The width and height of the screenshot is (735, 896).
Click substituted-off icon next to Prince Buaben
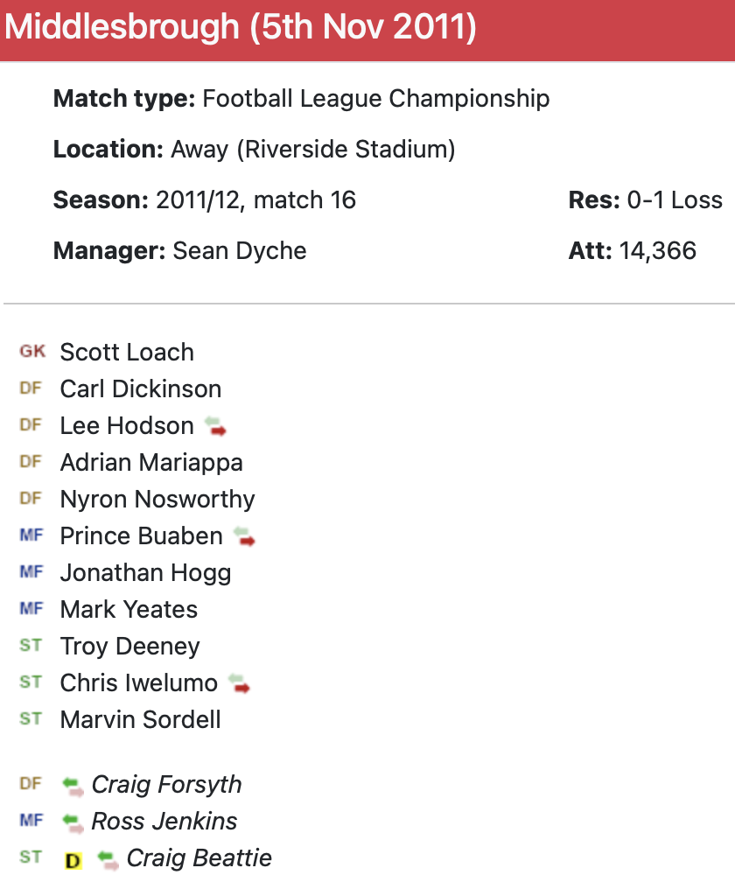pyautogui.click(x=244, y=536)
